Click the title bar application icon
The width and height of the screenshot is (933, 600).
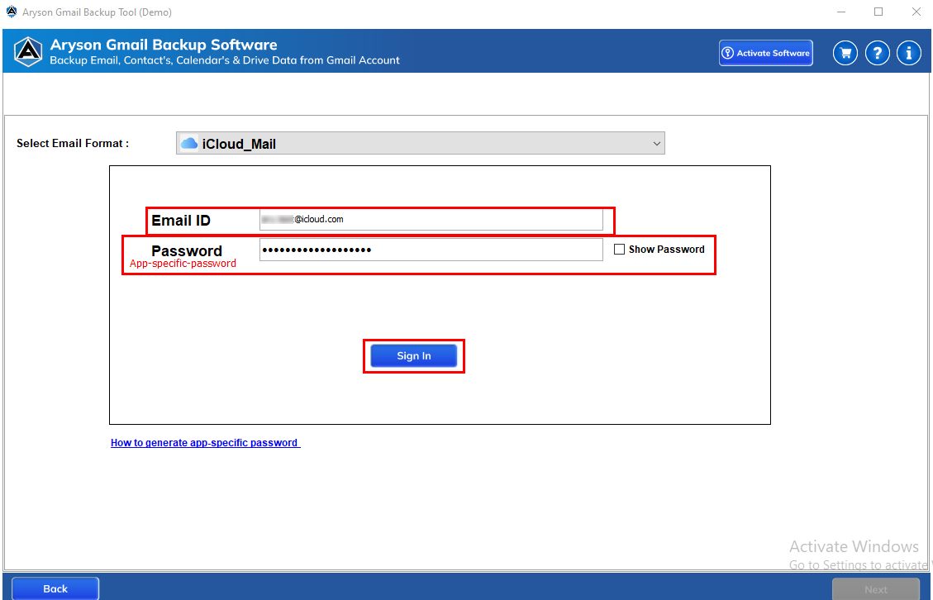tap(12, 12)
